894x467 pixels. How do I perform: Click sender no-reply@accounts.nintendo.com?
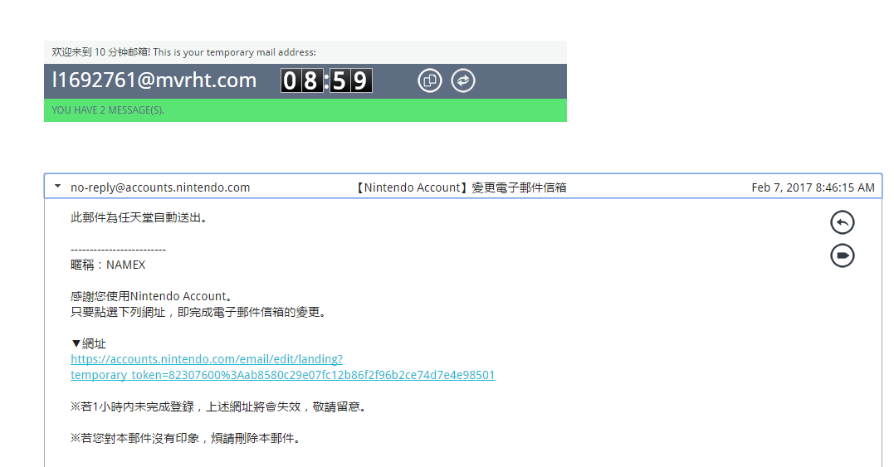coord(160,187)
